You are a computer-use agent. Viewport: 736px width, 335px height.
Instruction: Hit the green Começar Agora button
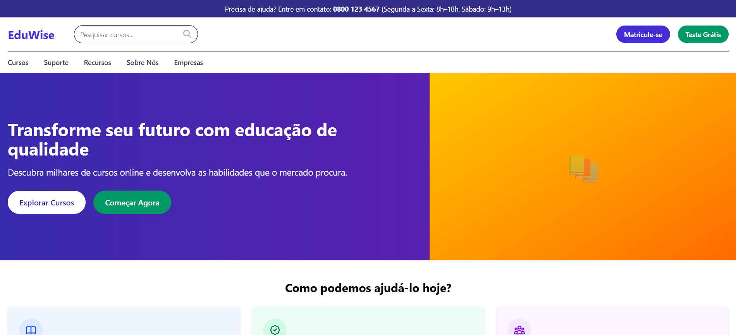(x=132, y=203)
